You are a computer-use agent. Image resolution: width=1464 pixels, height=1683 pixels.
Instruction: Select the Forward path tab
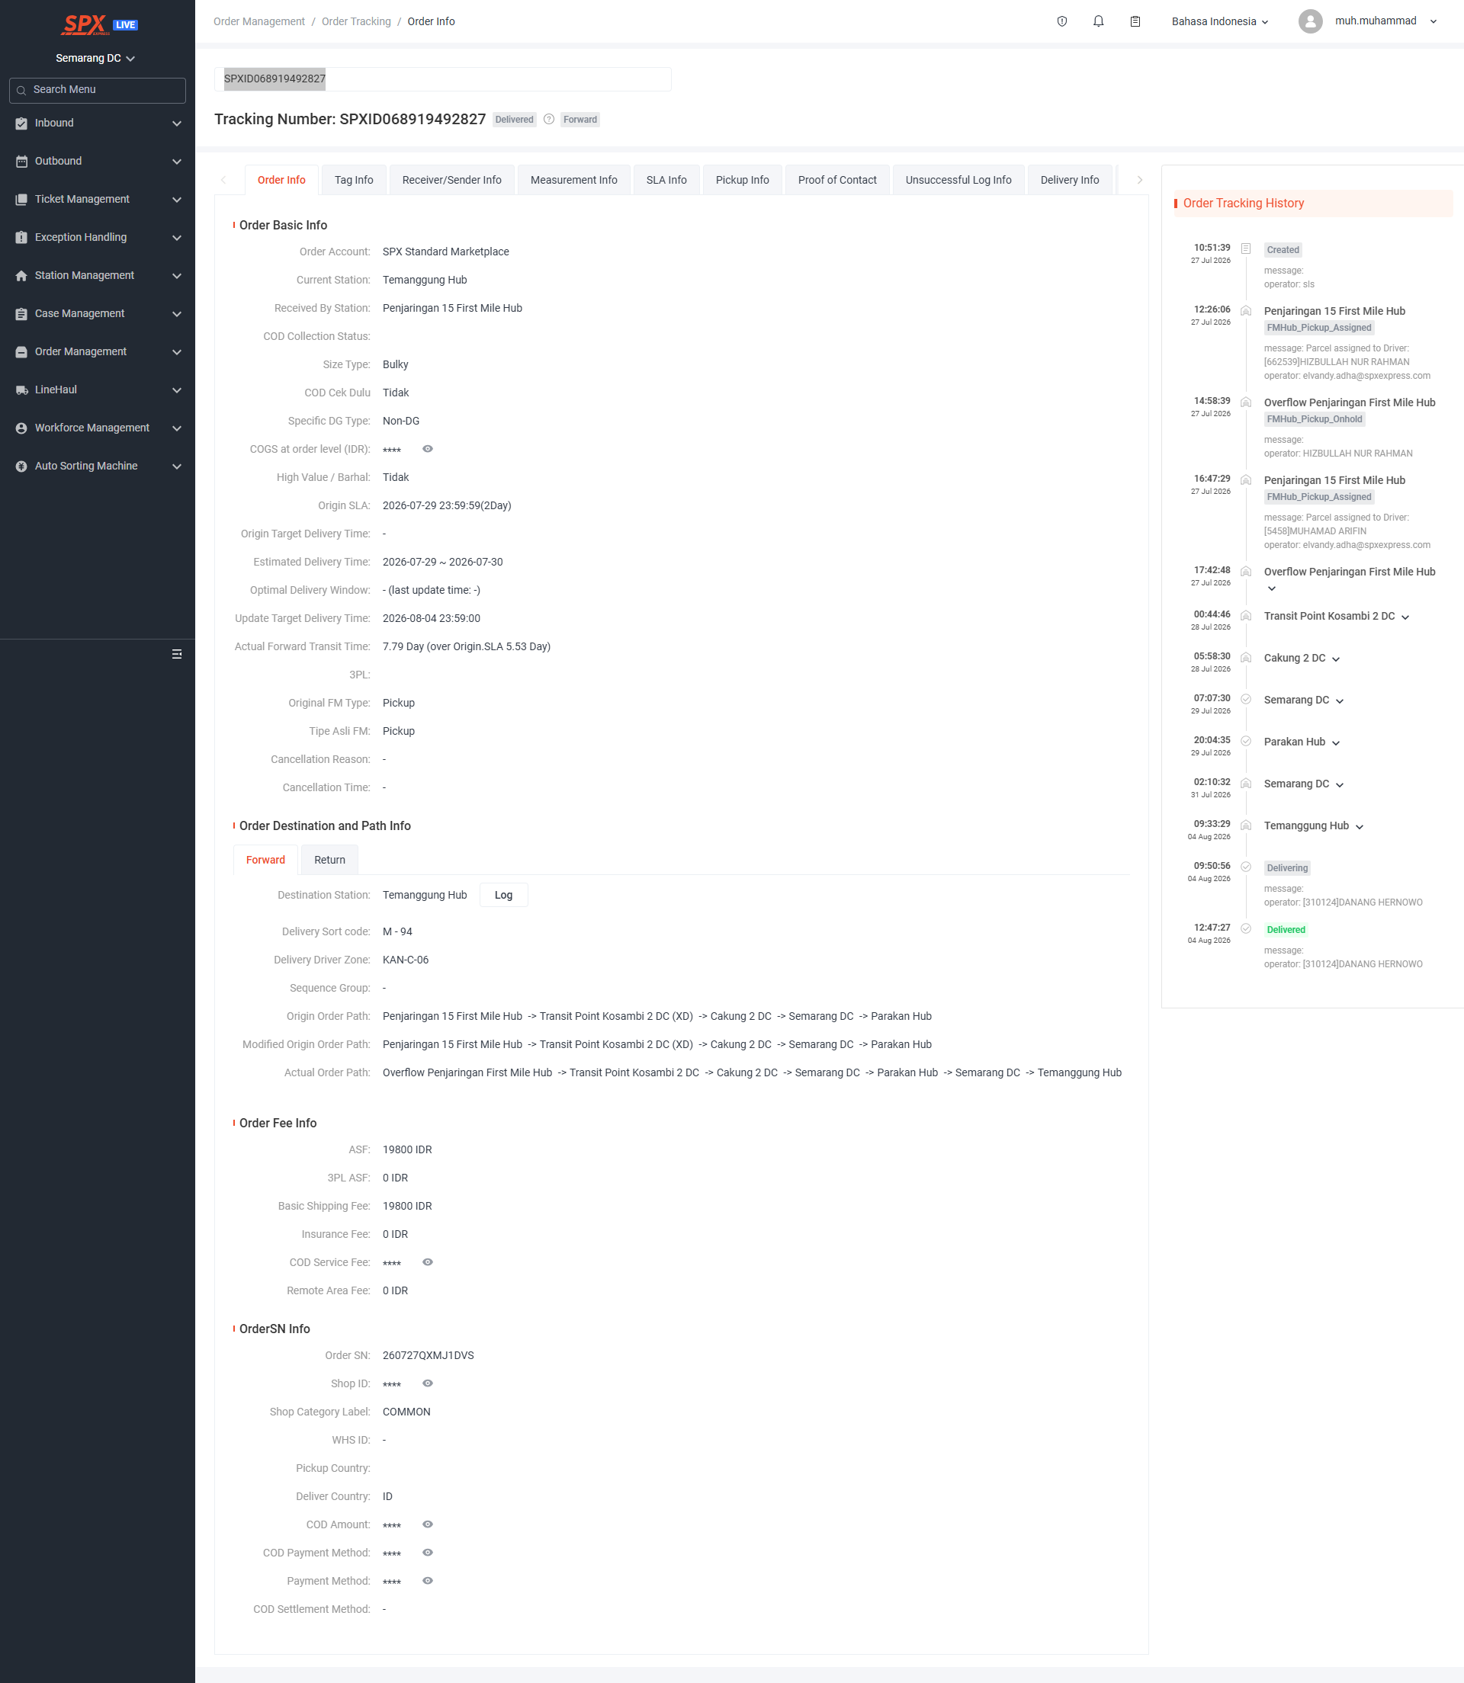pos(265,860)
